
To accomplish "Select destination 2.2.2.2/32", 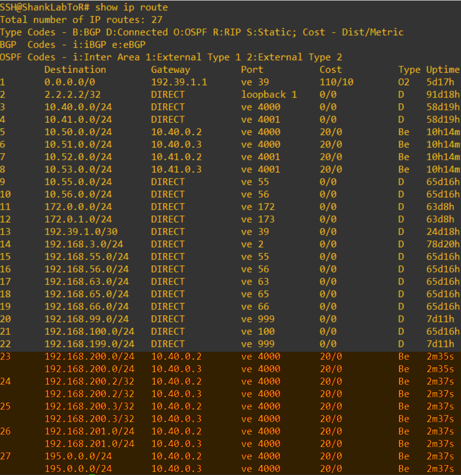I will tap(72, 94).
